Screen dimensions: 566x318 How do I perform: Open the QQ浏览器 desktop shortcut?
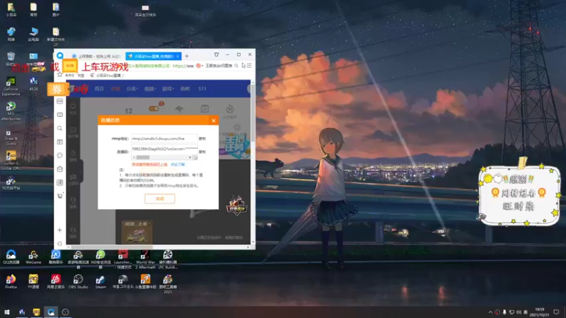point(11,257)
